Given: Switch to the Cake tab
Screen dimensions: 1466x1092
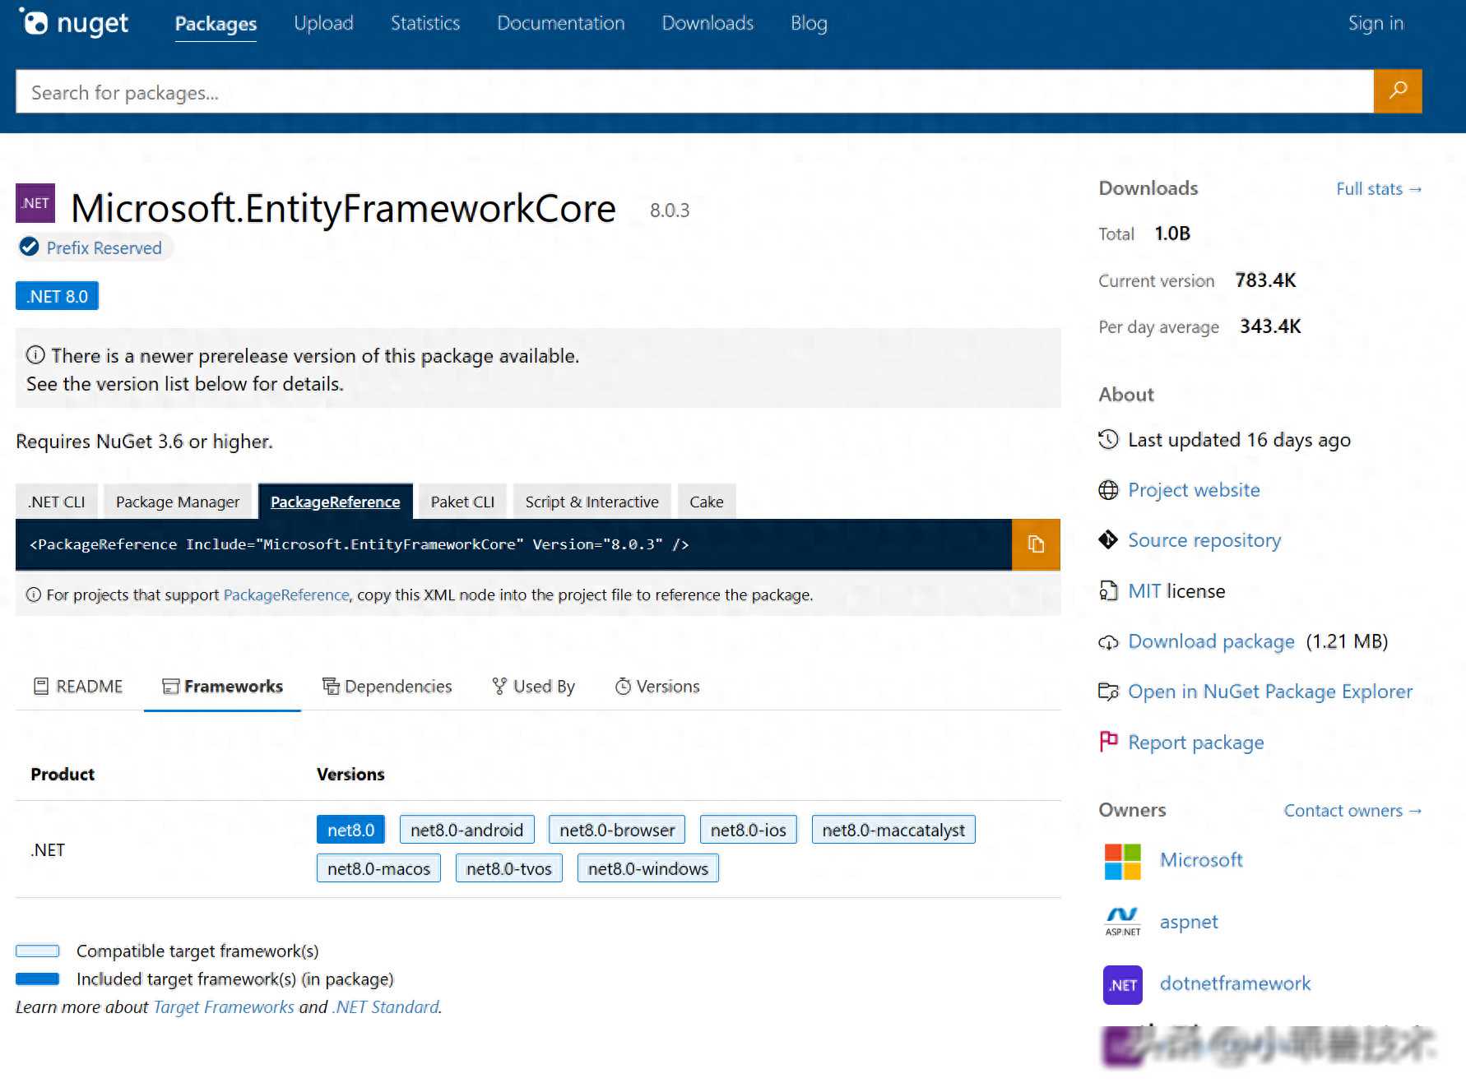Looking at the screenshot, I should (x=707, y=502).
